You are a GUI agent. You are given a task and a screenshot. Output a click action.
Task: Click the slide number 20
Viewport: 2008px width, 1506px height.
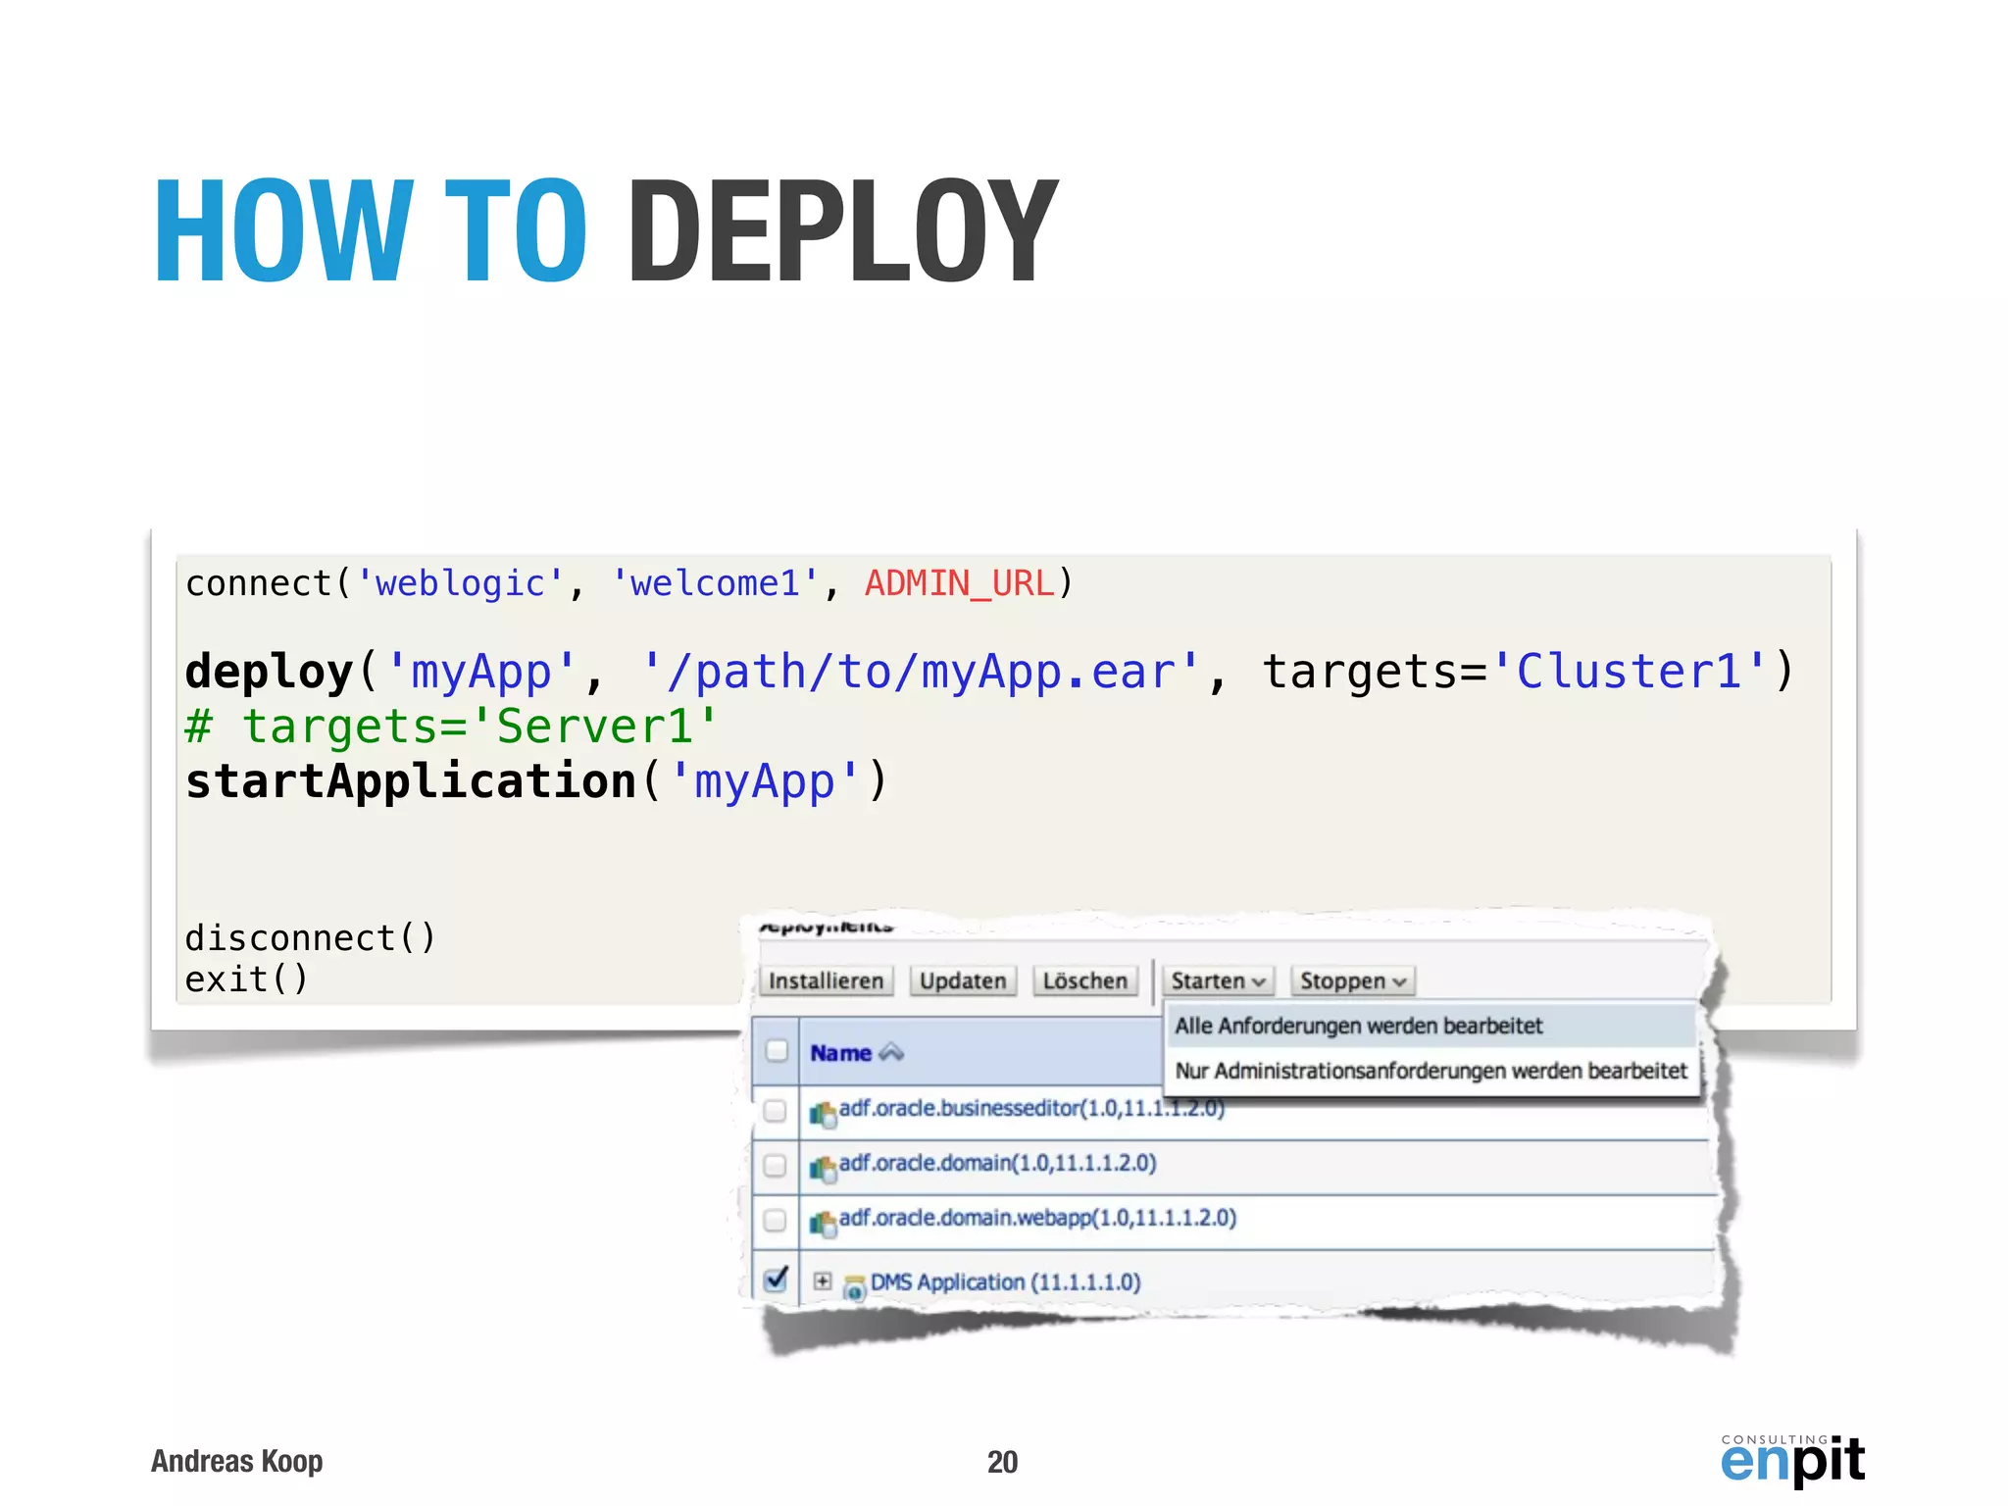coord(1002,1462)
